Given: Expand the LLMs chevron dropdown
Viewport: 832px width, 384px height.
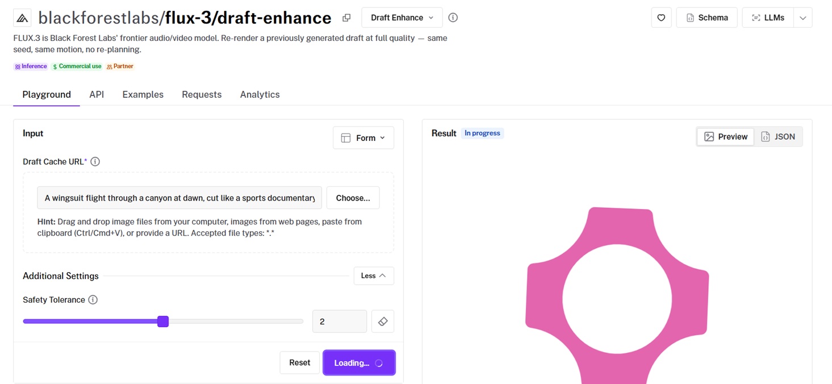Looking at the screenshot, I should 803,18.
